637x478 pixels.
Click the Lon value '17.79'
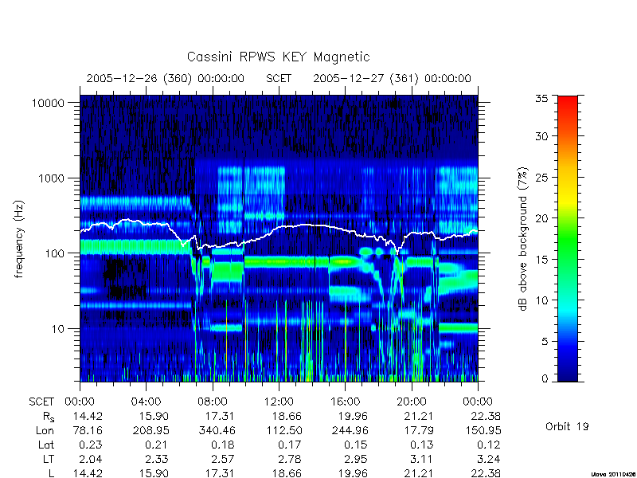[x=419, y=430]
